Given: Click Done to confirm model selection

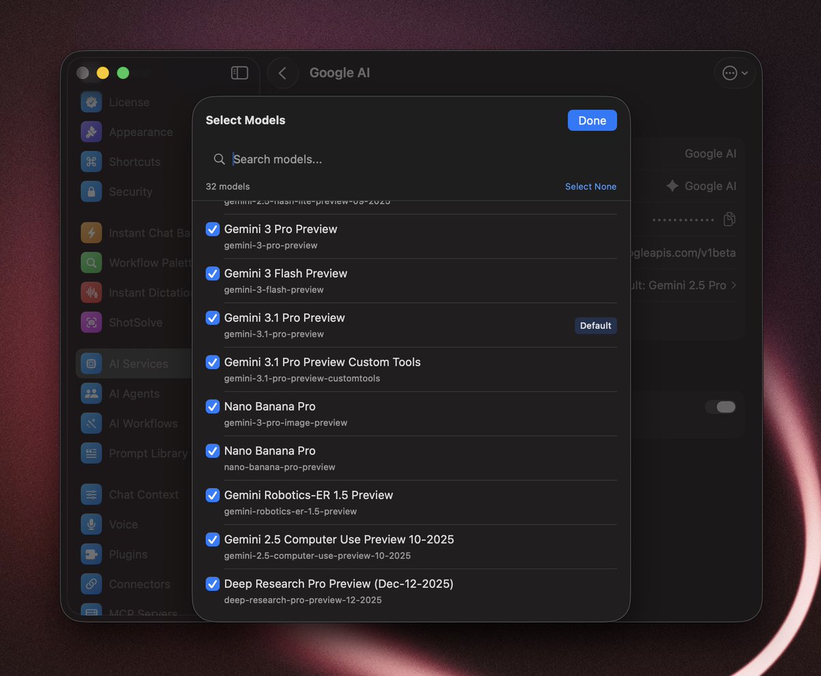Looking at the screenshot, I should click(592, 120).
